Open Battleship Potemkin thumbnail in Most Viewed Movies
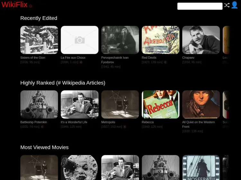Screen dimensions: 241x180 [x=160, y=168]
